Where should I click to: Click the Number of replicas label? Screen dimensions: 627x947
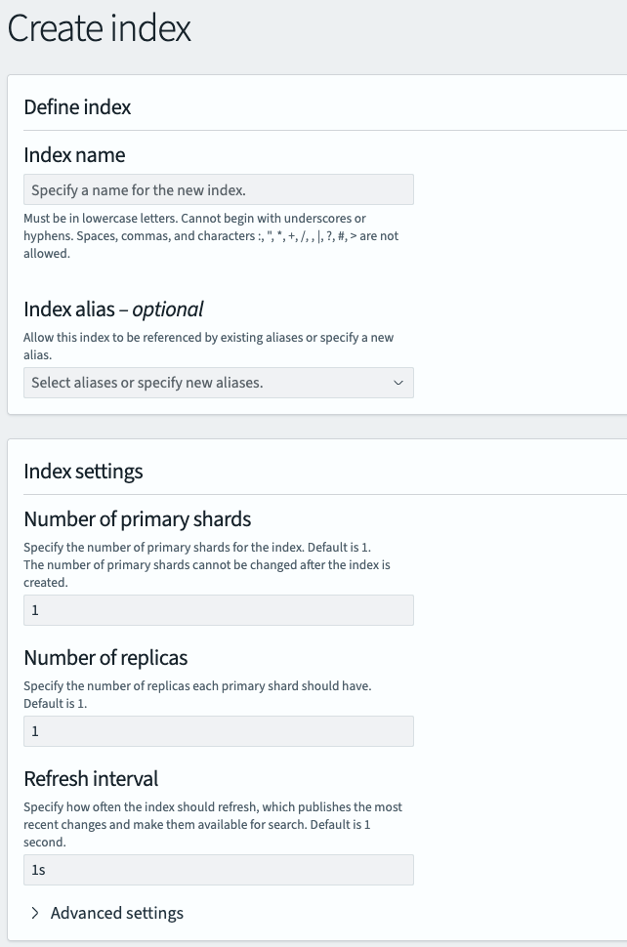point(105,656)
